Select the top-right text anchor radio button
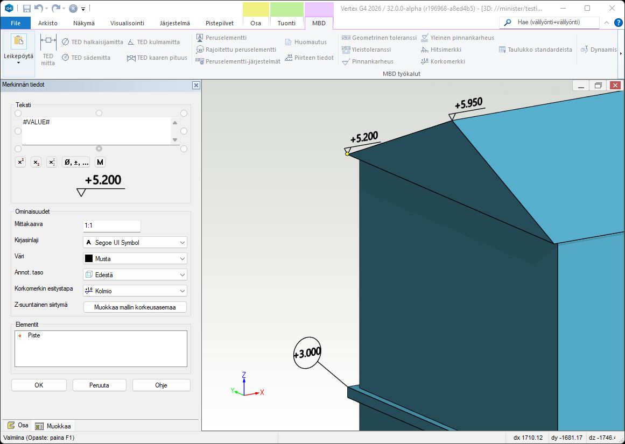The height and width of the screenshot is (444, 625). tap(184, 113)
